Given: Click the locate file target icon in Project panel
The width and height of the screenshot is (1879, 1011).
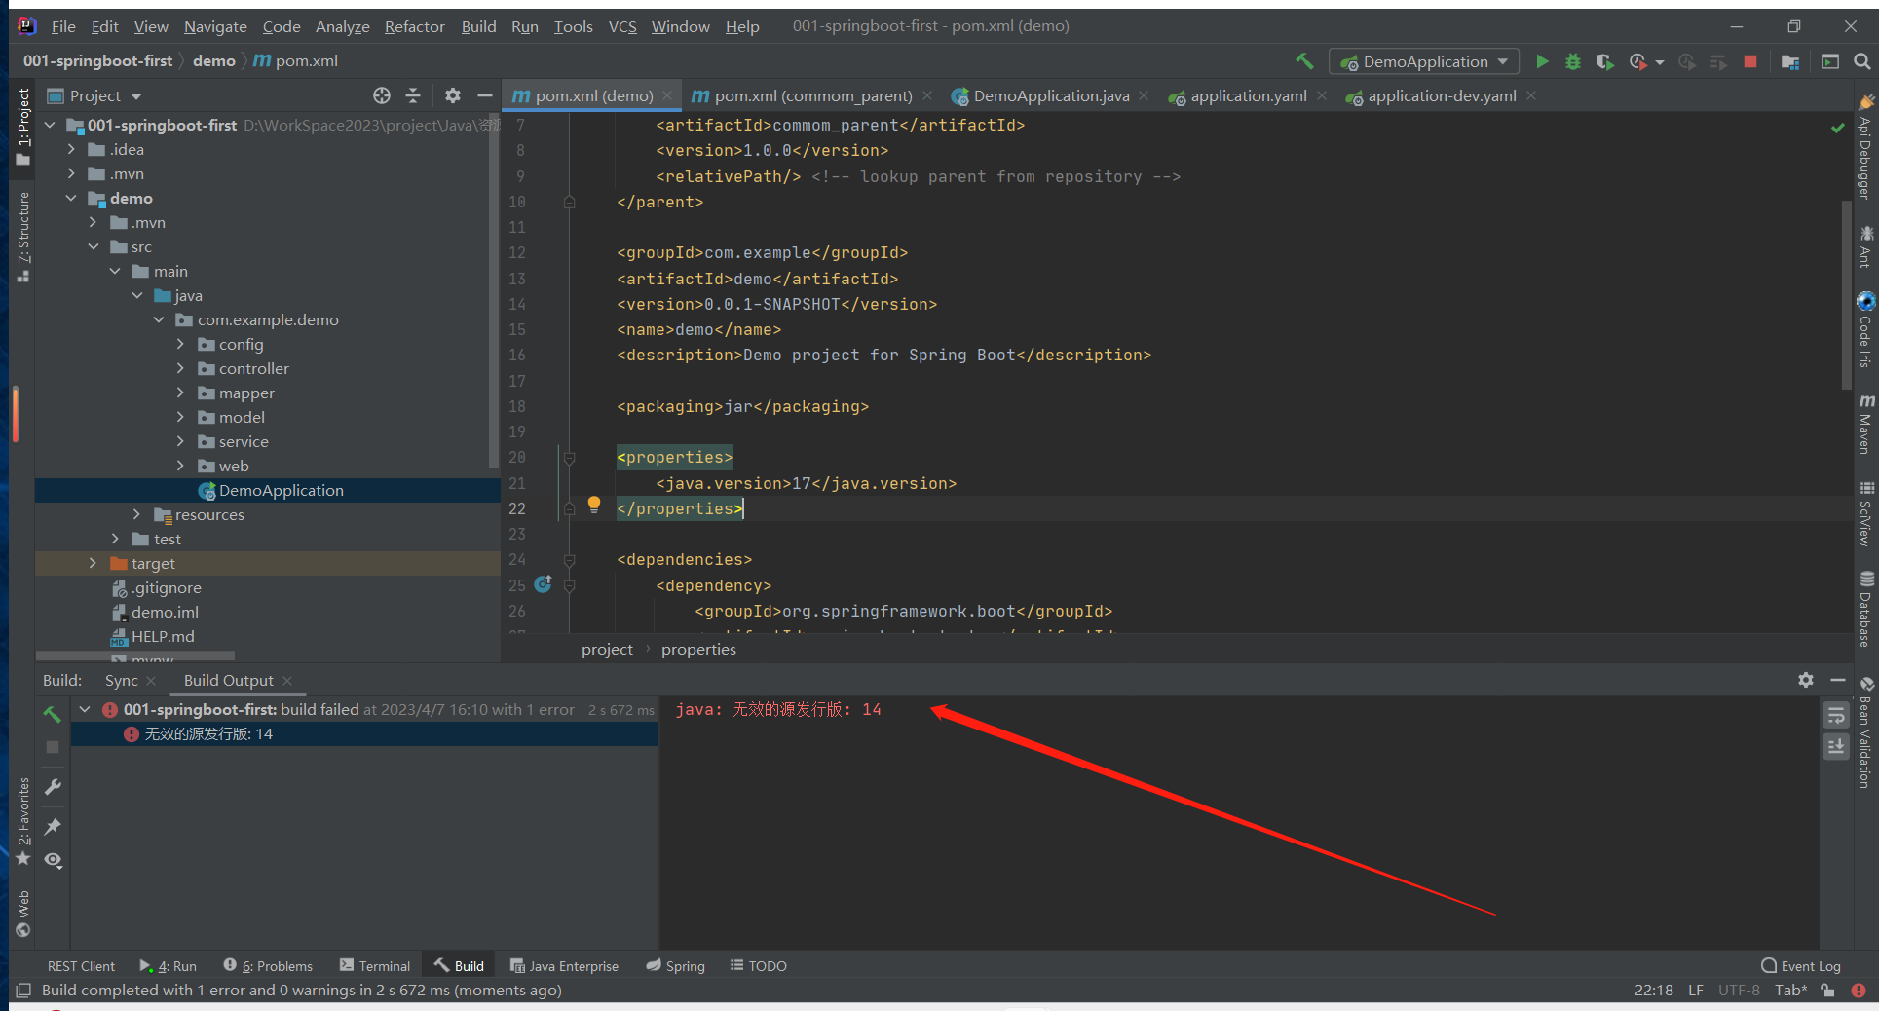Looking at the screenshot, I should pos(382,95).
